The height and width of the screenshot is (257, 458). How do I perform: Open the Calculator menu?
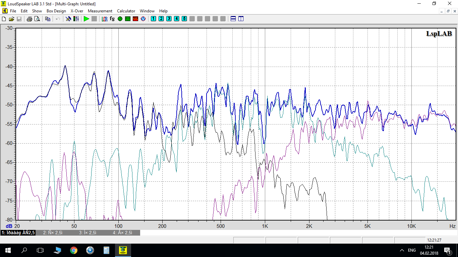tap(126, 11)
